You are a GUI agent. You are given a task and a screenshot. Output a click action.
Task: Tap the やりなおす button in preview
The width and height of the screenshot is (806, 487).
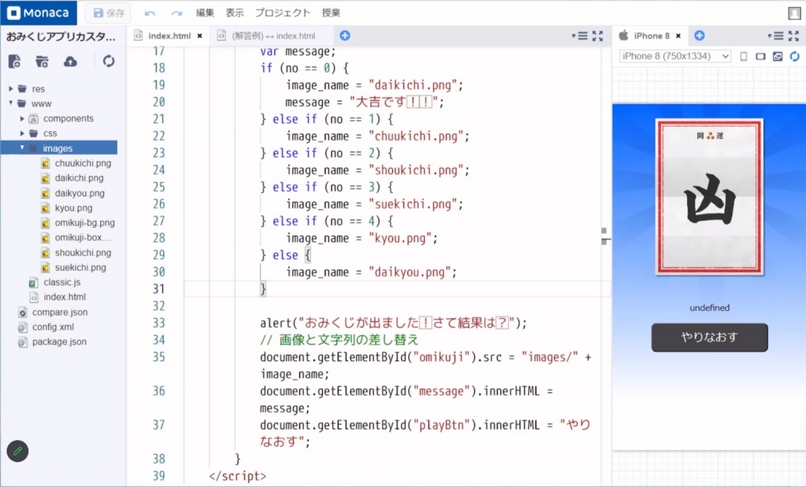709,337
